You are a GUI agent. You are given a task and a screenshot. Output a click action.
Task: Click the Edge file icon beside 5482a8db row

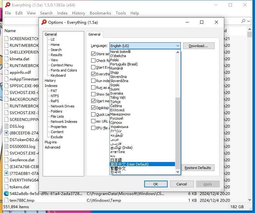point(6,193)
